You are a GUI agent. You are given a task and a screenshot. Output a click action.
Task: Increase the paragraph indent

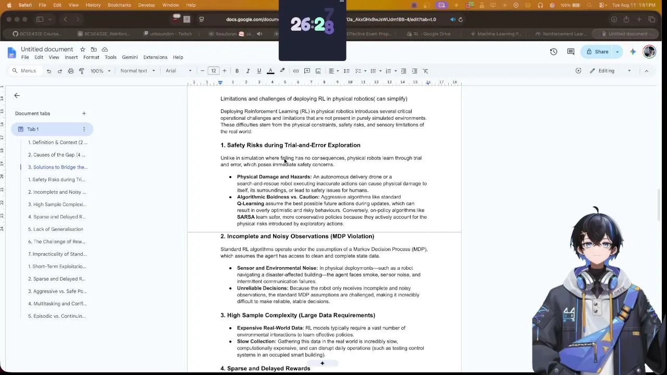tap(414, 71)
